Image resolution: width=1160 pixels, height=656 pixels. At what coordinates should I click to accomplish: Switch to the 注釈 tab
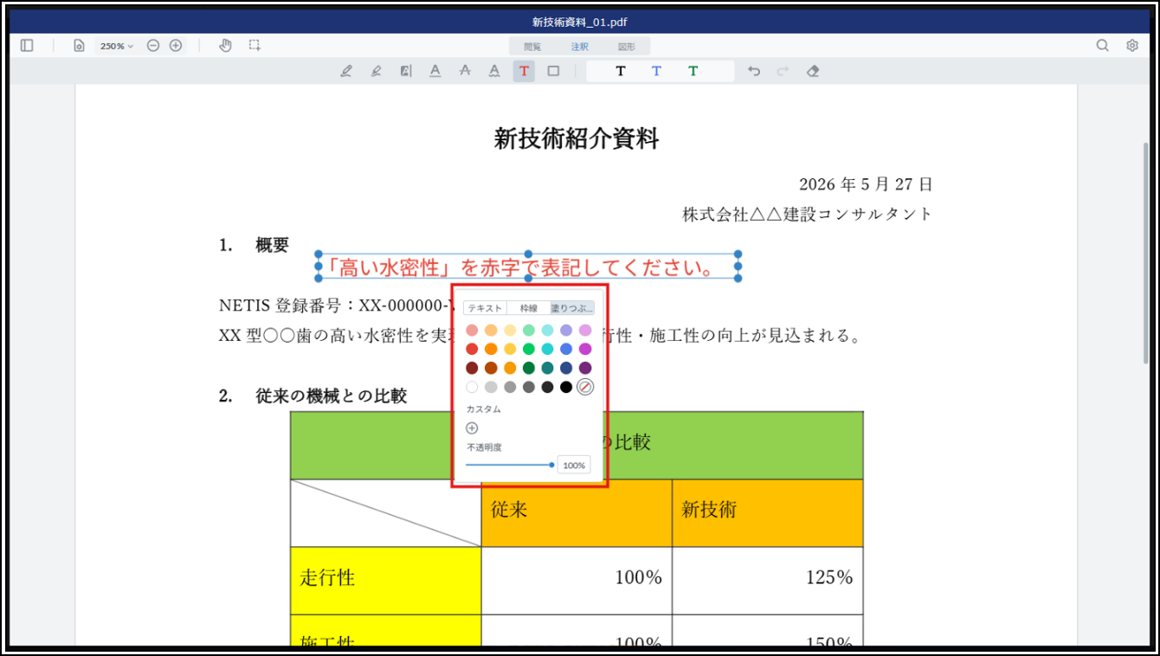tap(579, 47)
